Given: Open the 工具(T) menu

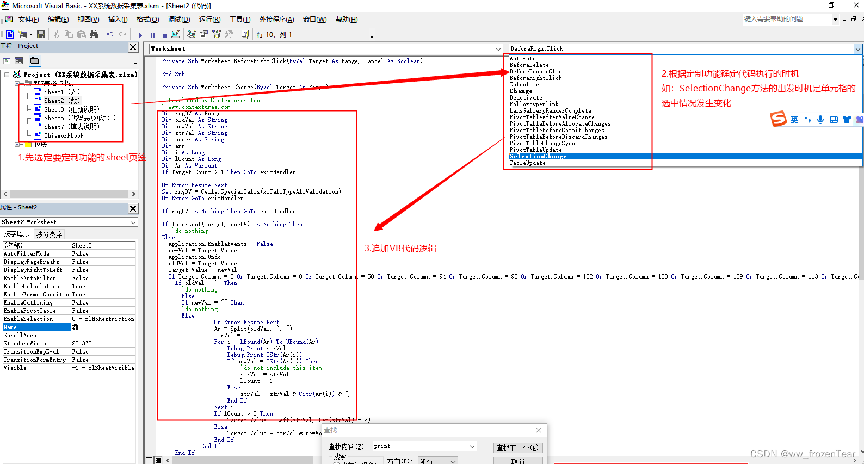Looking at the screenshot, I should pyautogui.click(x=240, y=20).
